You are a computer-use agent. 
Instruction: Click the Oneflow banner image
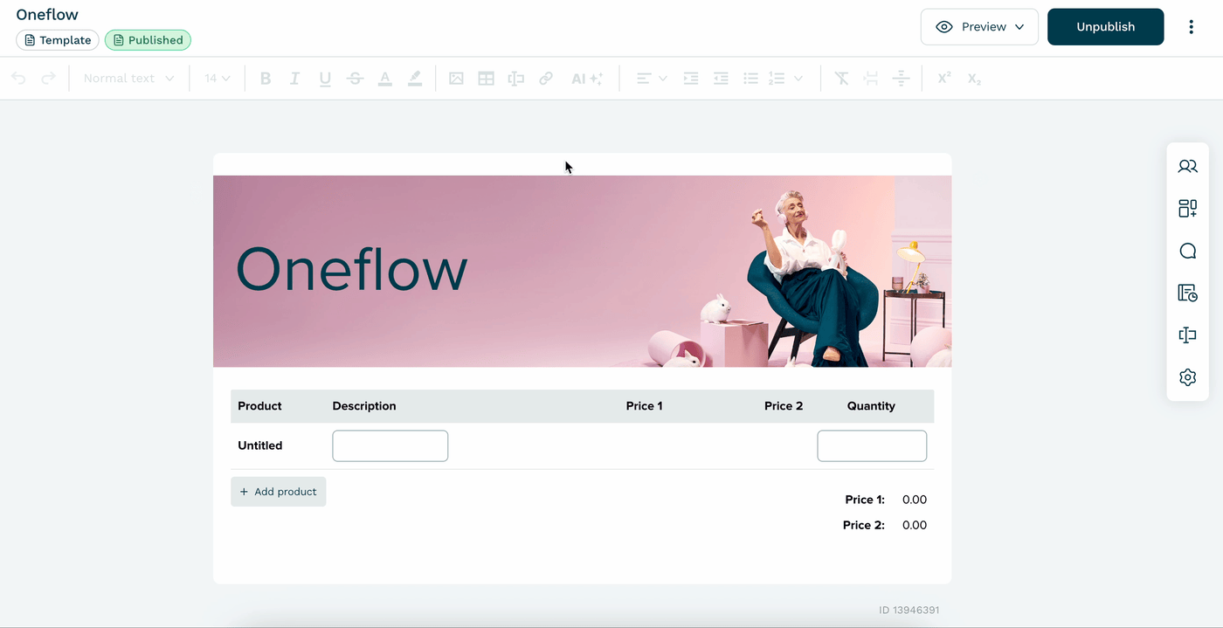[582, 271]
